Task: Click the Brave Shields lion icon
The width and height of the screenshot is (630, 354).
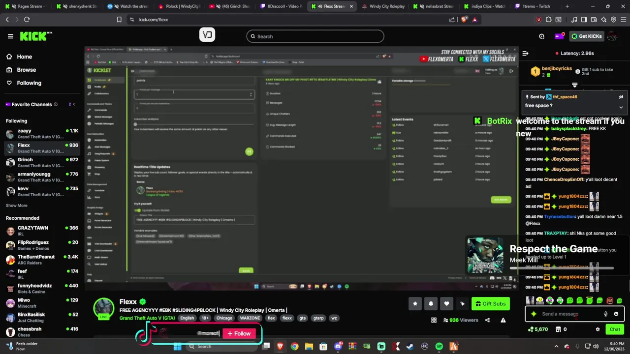Action: pos(464,20)
